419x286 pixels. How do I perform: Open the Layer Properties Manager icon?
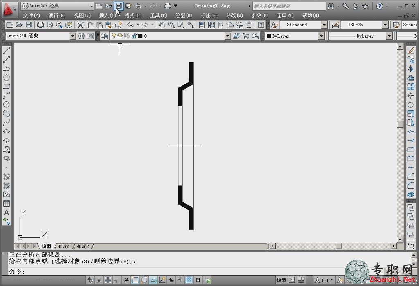104,36
